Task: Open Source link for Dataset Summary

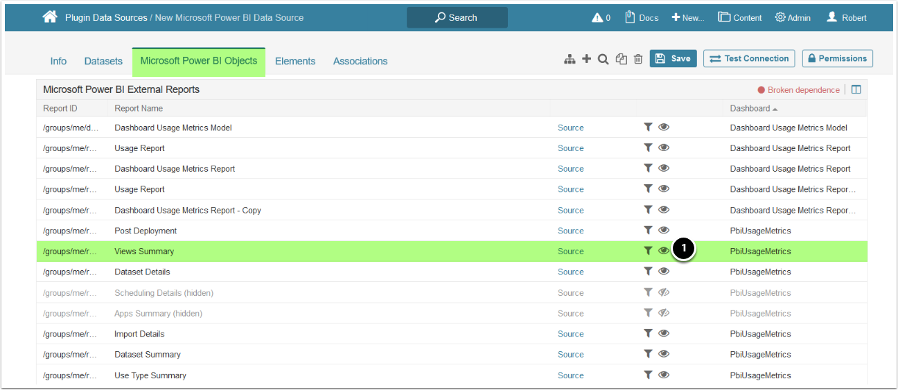Action: click(571, 355)
